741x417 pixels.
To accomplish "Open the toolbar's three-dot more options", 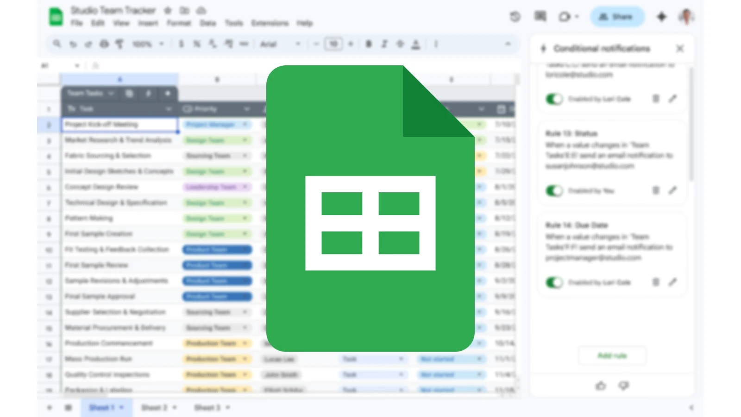I will 436,44.
